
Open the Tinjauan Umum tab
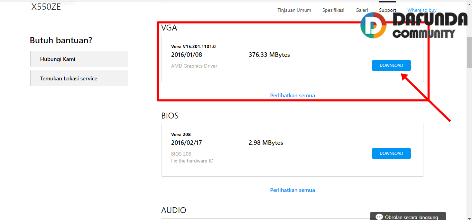click(294, 10)
